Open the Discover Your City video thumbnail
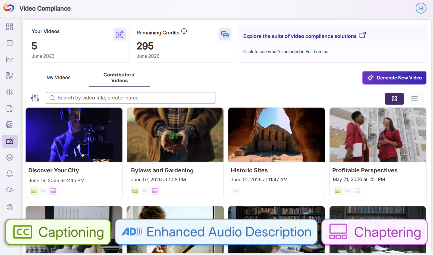Viewport: 433px width, 255px height. [x=74, y=135]
